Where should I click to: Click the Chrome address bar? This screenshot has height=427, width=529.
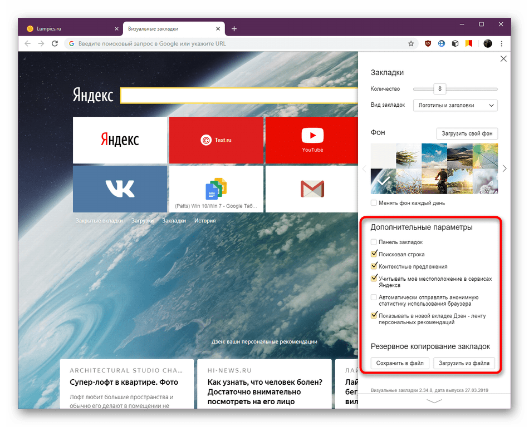tap(241, 43)
